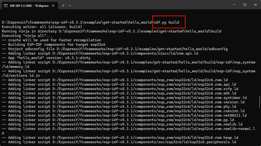Expand the new tab profile dropdown
The height and width of the screenshot is (146, 261).
click(x=70, y=5)
